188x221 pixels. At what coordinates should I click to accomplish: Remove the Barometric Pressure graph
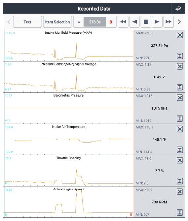click(x=180, y=98)
